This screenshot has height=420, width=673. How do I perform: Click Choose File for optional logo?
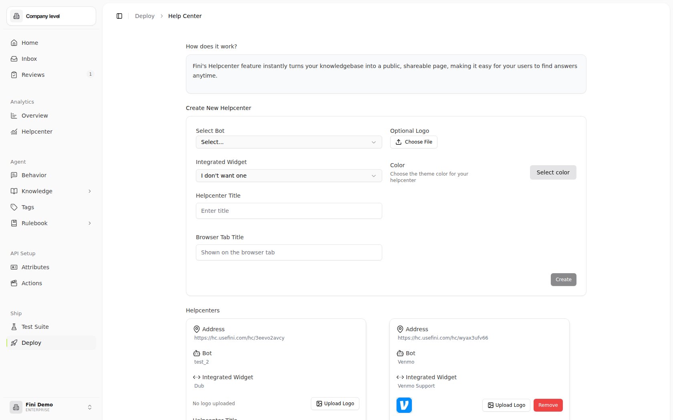pyautogui.click(x=414, y=142)
